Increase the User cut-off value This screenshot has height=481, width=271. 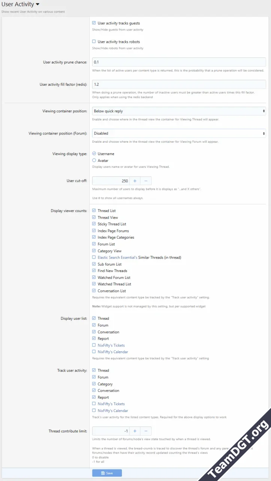click(x=135, y=181)
